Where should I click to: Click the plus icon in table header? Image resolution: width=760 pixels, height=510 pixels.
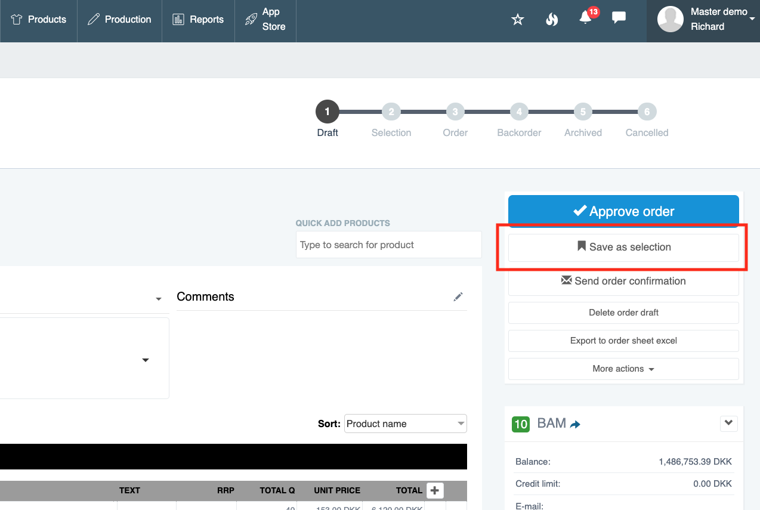click(x=435, y=490)
